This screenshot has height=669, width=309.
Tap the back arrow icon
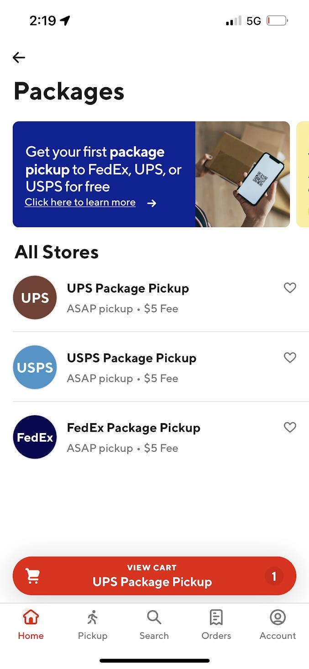click(19, 57)
